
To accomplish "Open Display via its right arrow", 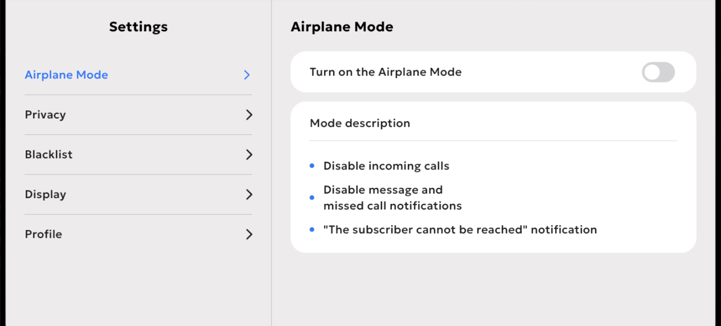I will (x=249, y=195).
